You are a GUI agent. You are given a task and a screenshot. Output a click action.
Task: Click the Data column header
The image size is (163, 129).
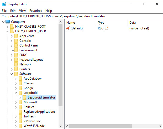[145, 23]
